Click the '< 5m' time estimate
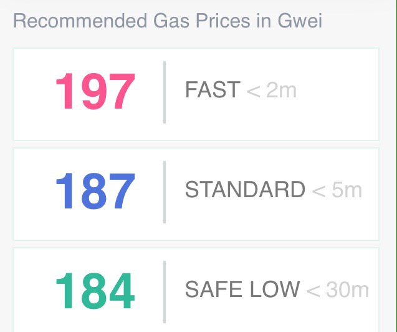The height and width of the screenshot is (332, 397). pos(337,190)
